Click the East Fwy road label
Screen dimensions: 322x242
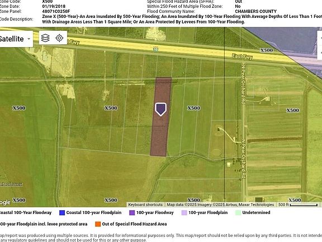point(242,57)
